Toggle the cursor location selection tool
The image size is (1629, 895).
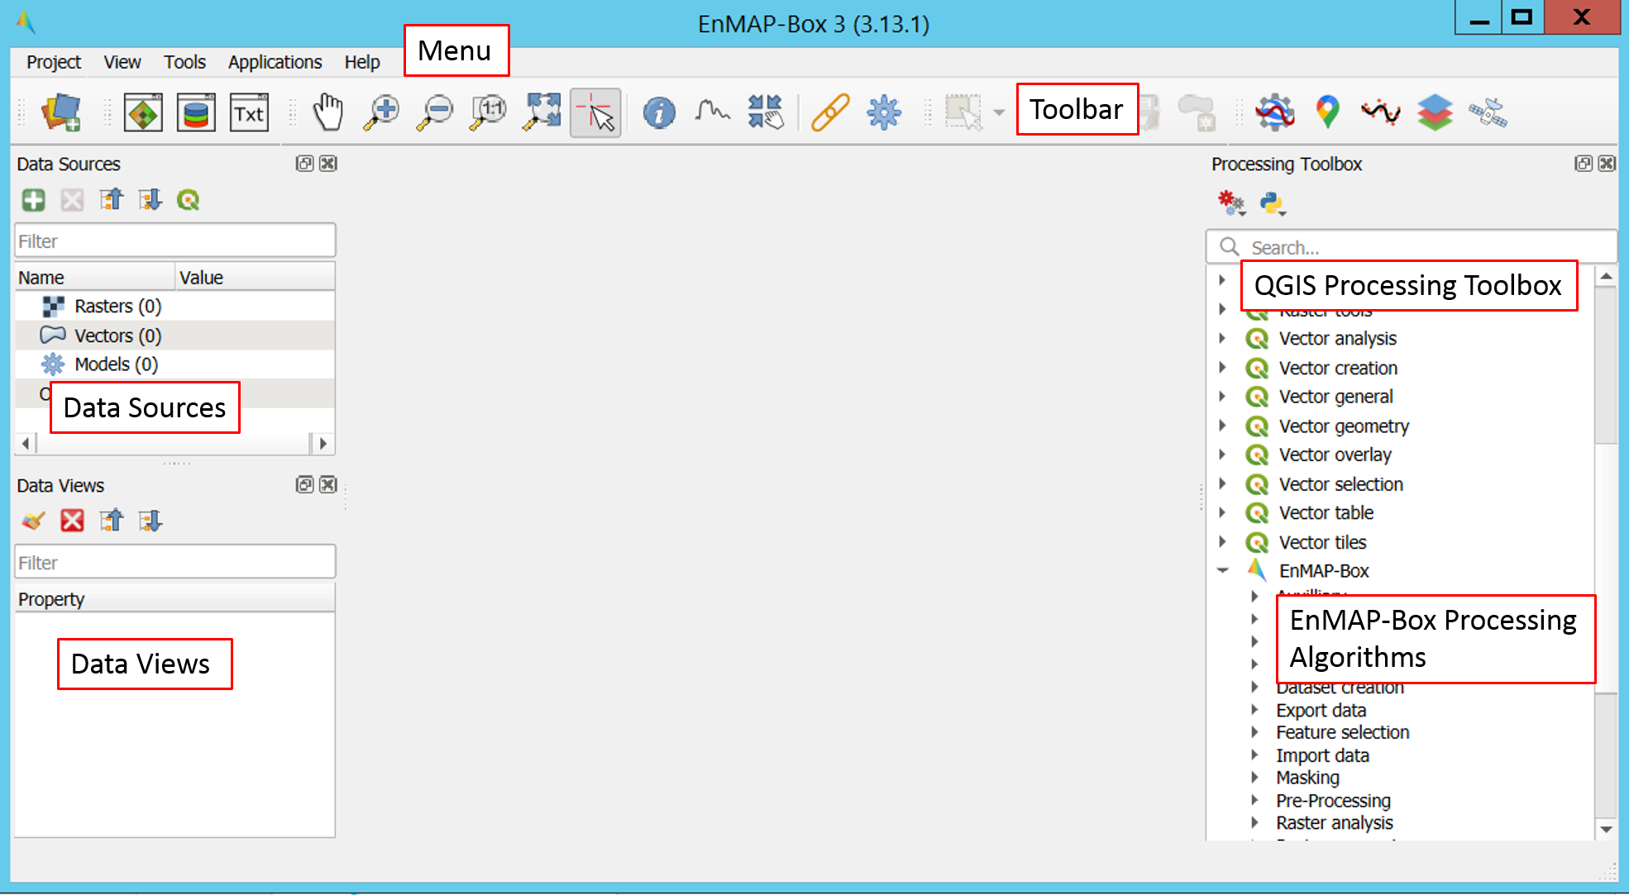point(595,112)
